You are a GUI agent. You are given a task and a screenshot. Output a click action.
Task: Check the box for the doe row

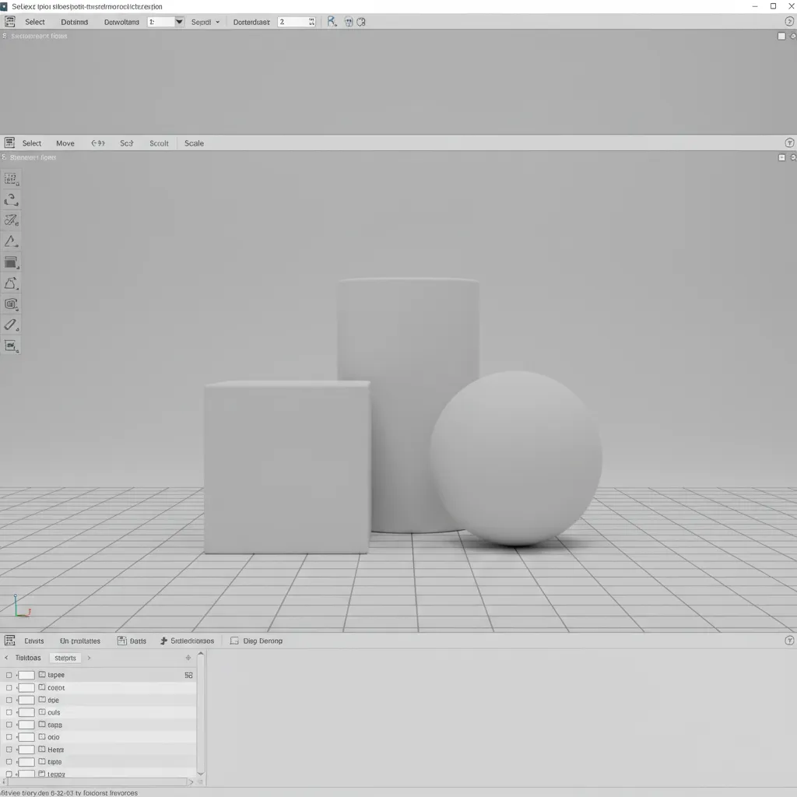[x=9, y=700]
